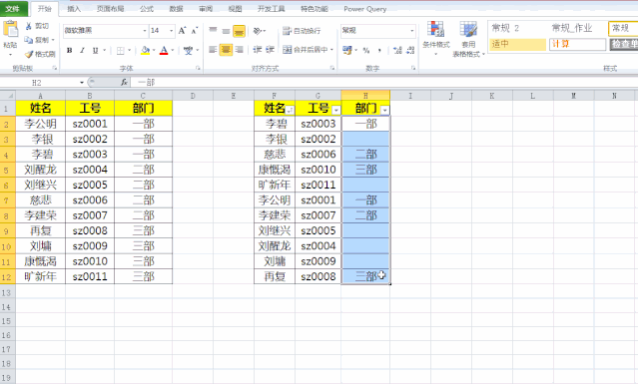The width and height of the screenshot is (638, 384).
Task: Click the Copy icon
Action: (x=29, y=40)
